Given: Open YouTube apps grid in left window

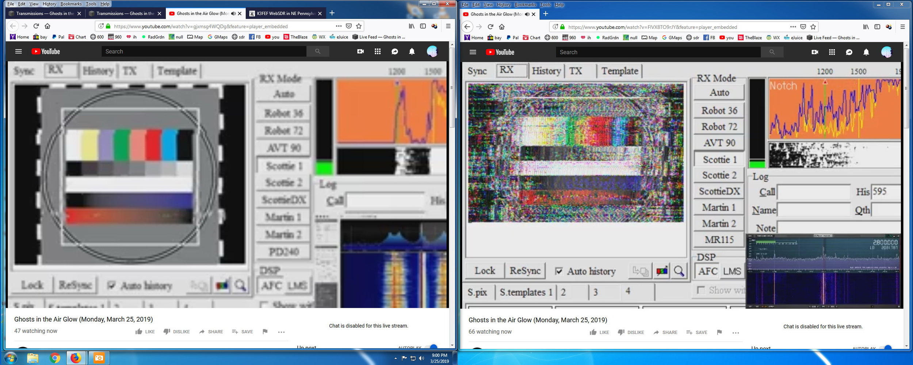Looking at the screenshot, I should pyautogui.click(x=378, y=51).
